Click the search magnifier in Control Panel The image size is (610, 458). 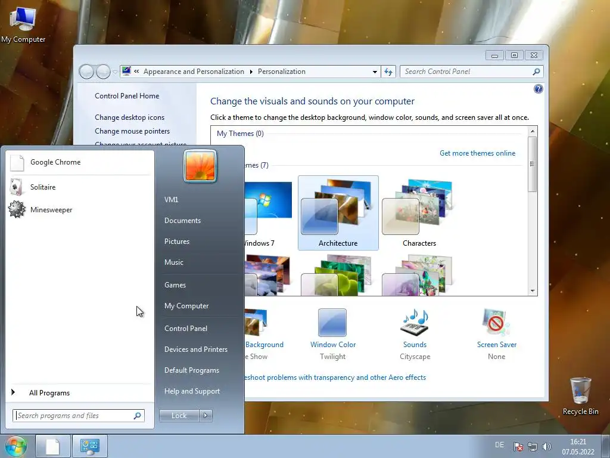tap(536, 72)
